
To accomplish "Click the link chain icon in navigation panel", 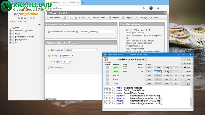I will coord(39,24).
